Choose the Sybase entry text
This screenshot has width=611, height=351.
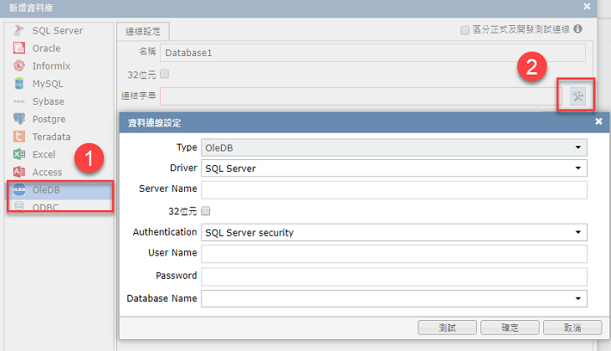pyautogui.click(x=49, y=101)
